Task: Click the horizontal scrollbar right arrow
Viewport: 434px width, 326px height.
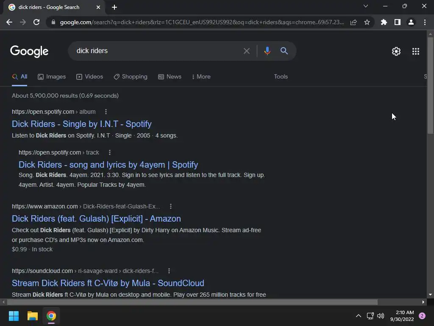Action: 423,302
